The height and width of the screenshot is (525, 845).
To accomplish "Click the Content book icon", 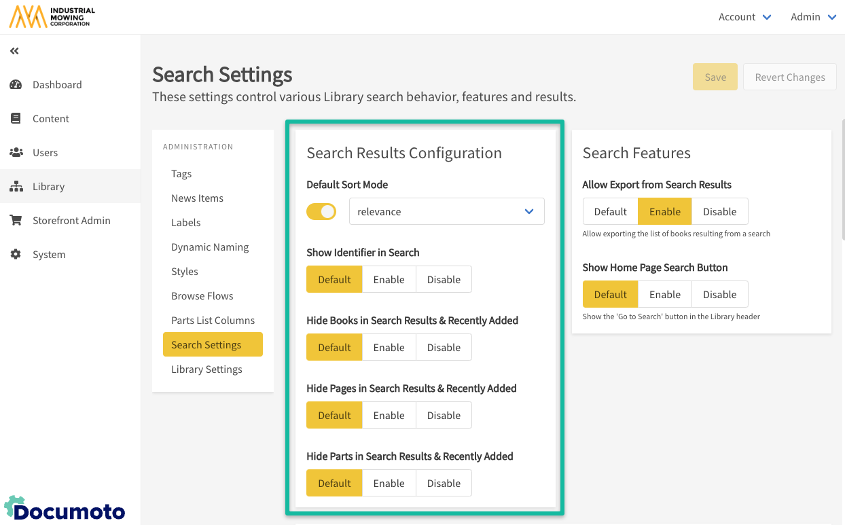I will click(16, 119).
